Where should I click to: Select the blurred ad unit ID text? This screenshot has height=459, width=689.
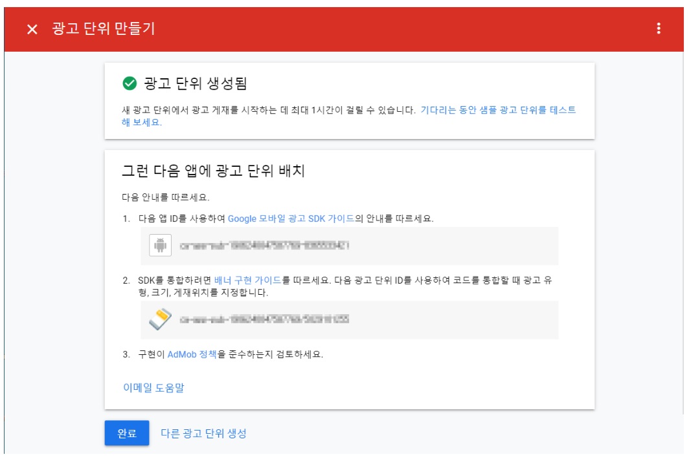[x=264, y=319]
